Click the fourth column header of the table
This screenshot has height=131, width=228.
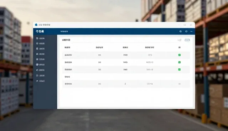coord(150,47)
